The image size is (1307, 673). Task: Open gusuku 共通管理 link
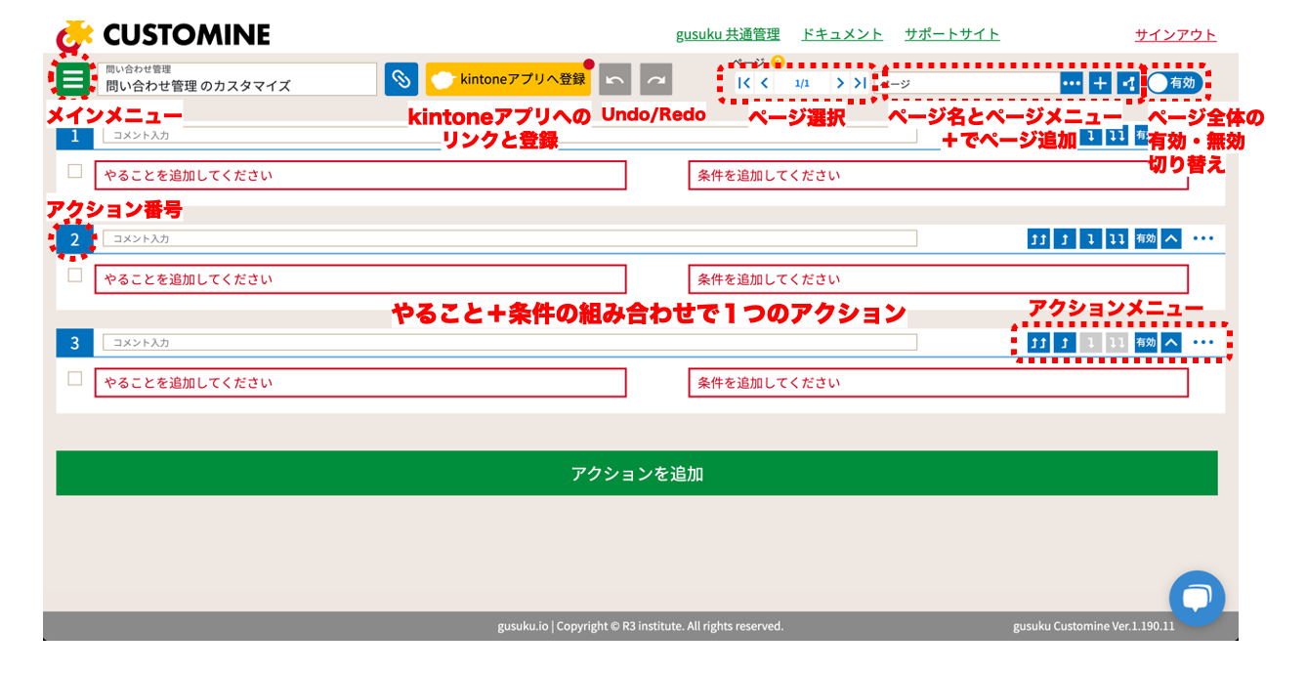(728, 34)
